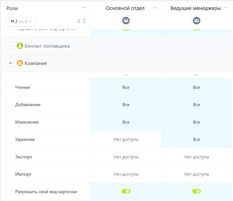The image size is (233, 201).
Task: Open the '2 из 4' visible roles dropdown
Action: (x=21, y=21)
